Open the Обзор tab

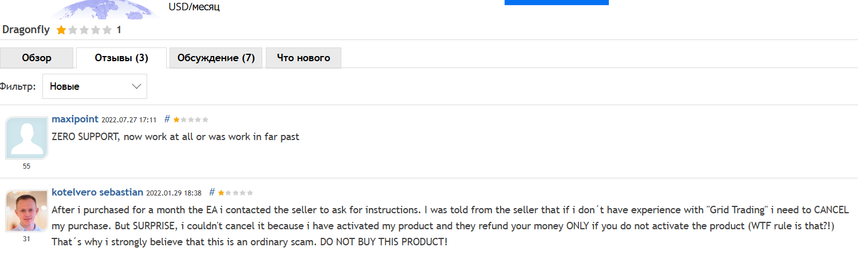click(37, 58)
